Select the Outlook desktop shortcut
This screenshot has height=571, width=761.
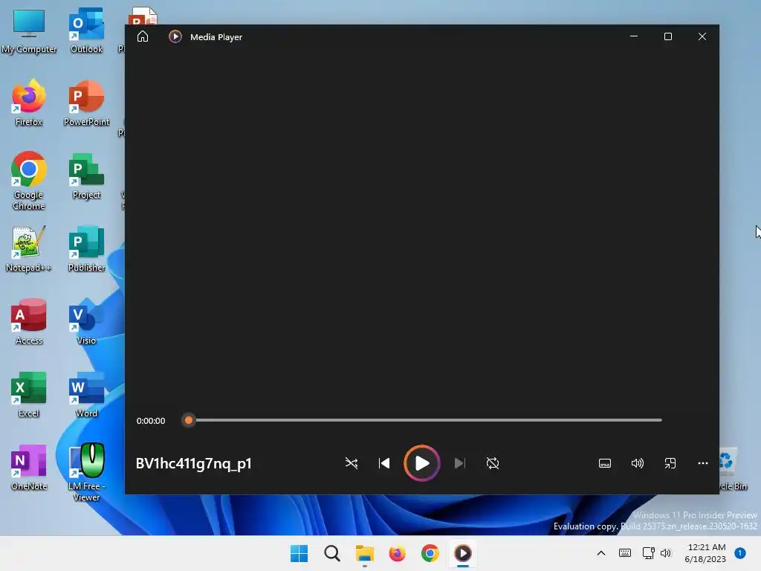(x=86, y=31)
